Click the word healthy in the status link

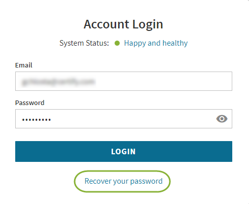coord(175,43)
